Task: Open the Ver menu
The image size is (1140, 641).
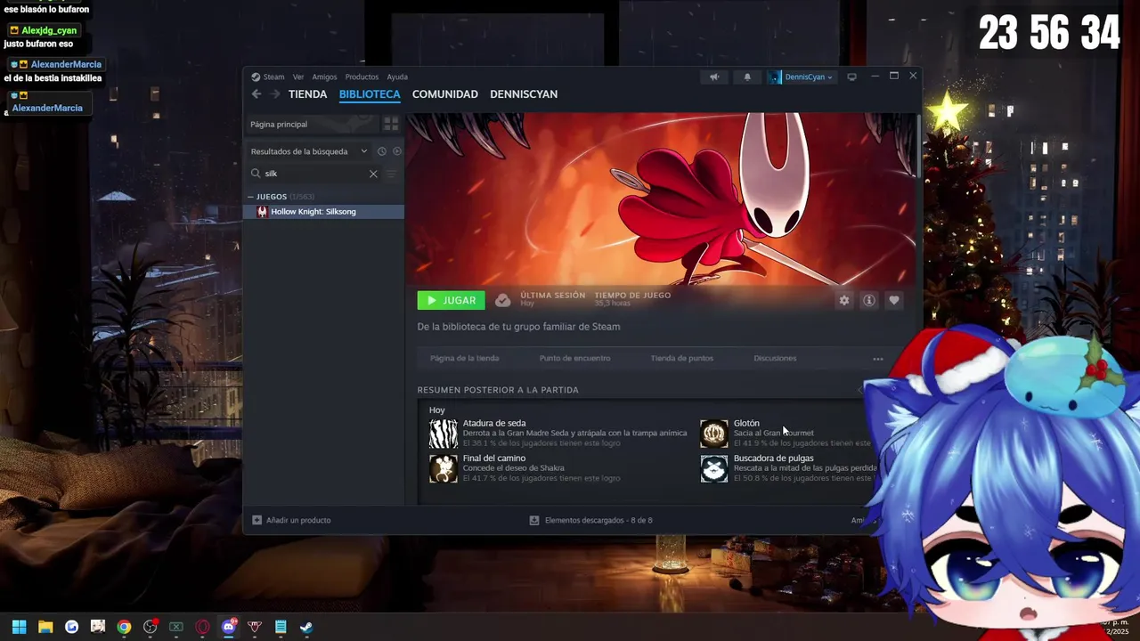Action: point(298,77)
